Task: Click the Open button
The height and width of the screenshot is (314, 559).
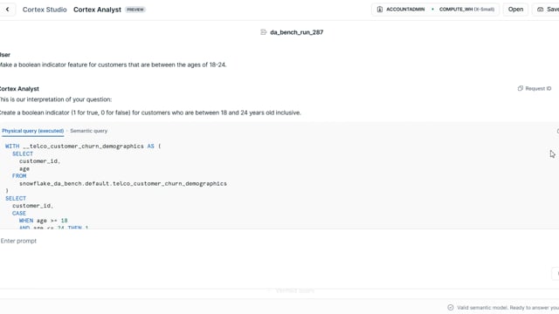Action: pyautogui.click(x=515, y=10)
